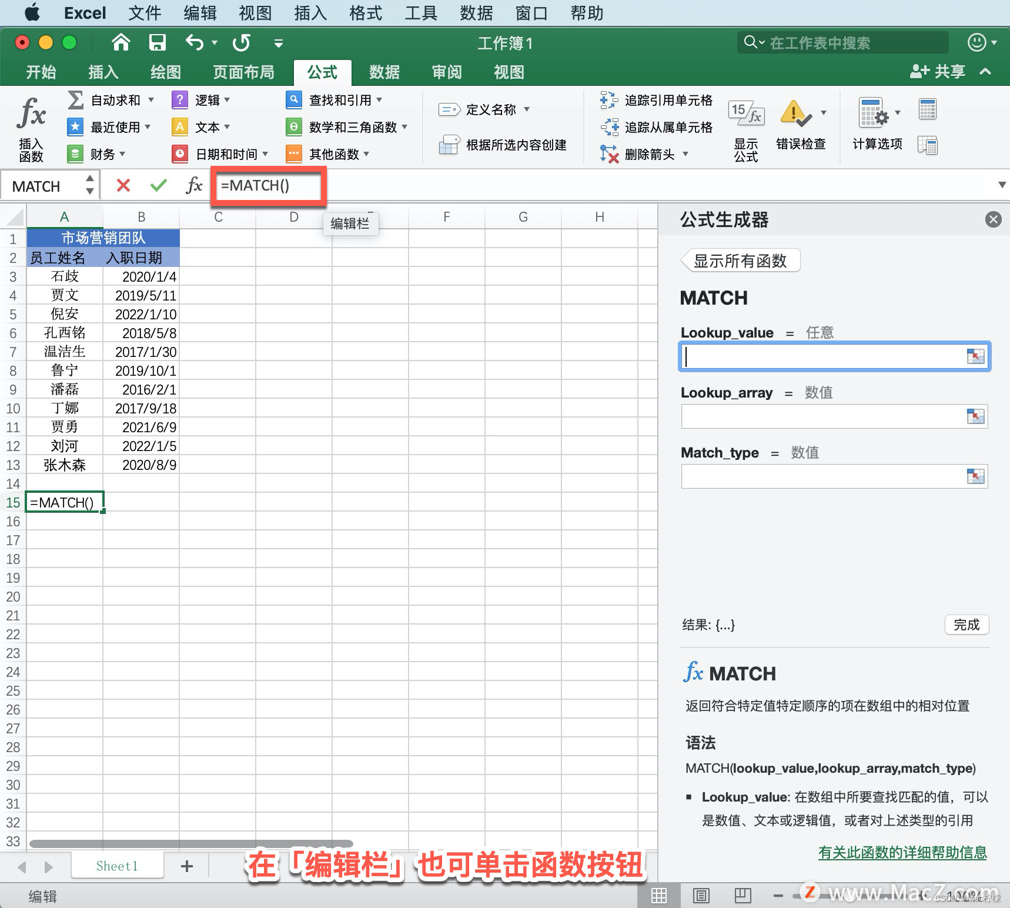Pick range for Match_type collapse icon
This screenshot has width=1010, height=908.
point(975,476)
